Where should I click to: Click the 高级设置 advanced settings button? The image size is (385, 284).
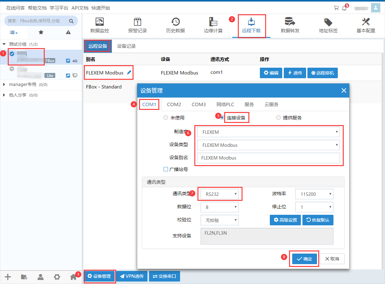[285, 220]
